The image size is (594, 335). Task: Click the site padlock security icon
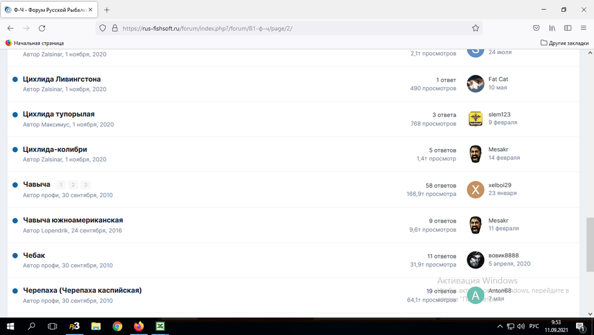click(115, 28)
